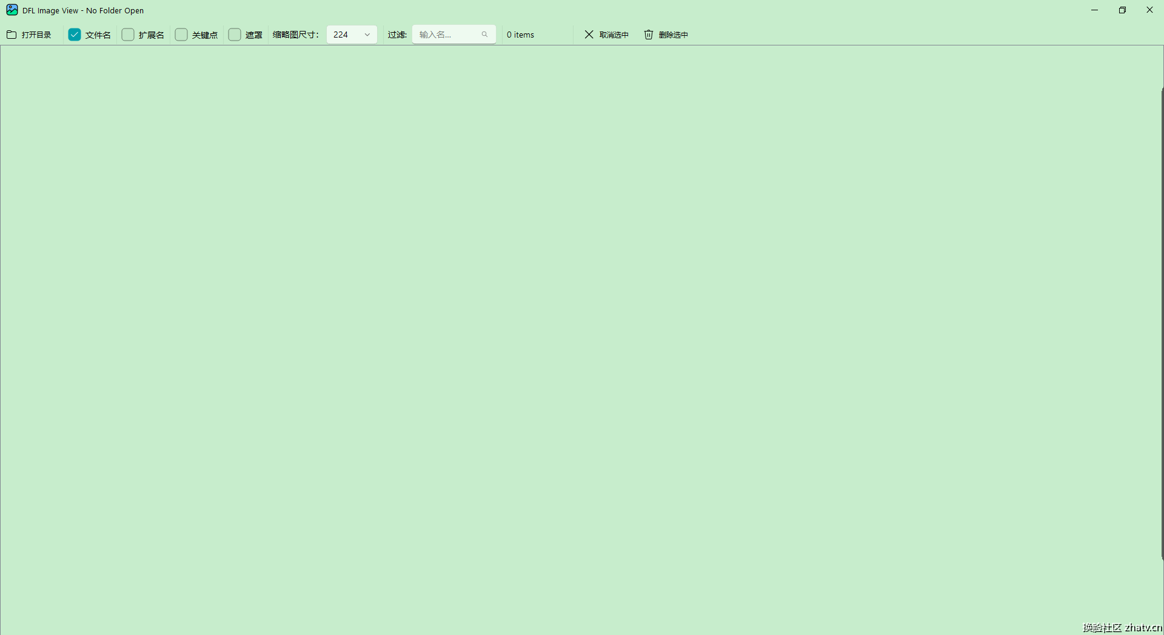The width and height of the screenshot is (1164, 635).
Task: Click the chevron arrow of thumbnail size dropdown
Action: coord(367,35)
